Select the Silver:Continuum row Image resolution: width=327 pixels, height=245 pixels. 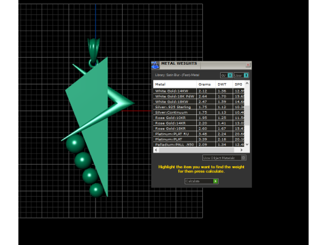click(199, 112)
